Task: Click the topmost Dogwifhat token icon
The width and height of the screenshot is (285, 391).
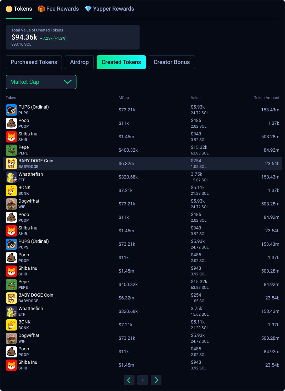Action: pyautogui.click(x=11, y=204)
